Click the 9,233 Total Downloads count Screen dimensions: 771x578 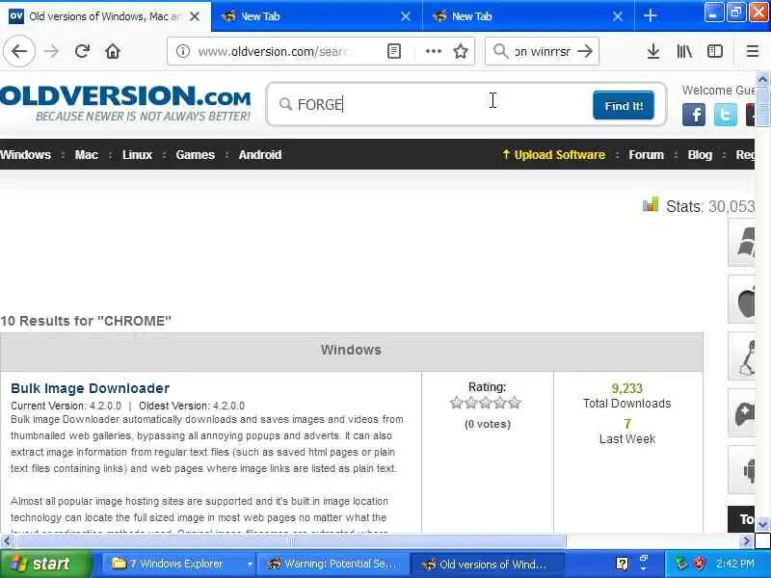[627, 388]
